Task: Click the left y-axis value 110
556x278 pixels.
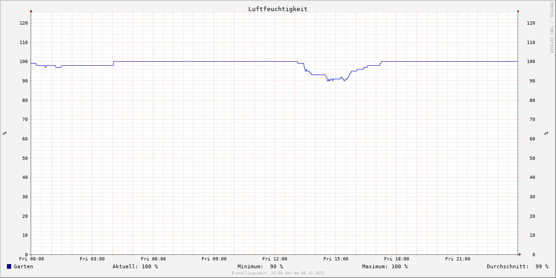Action: [x=24, y=42]
